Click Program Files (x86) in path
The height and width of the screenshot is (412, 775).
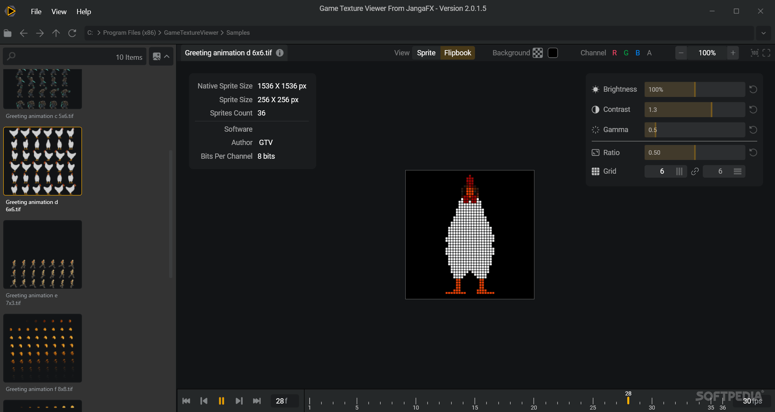(129, 33)
